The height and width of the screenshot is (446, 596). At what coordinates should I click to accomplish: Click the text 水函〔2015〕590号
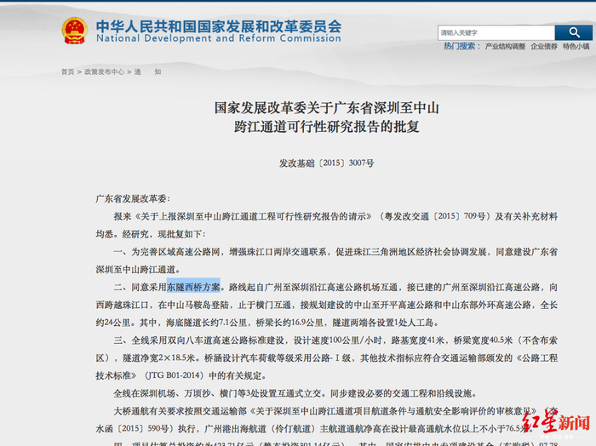pyautogui.click(x=132, y=429)
